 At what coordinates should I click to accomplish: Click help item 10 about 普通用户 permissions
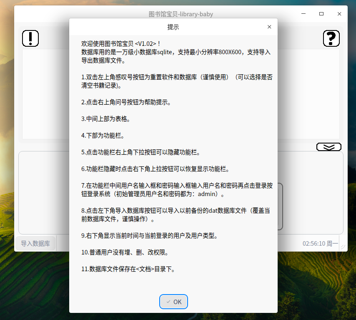(124, 252)
